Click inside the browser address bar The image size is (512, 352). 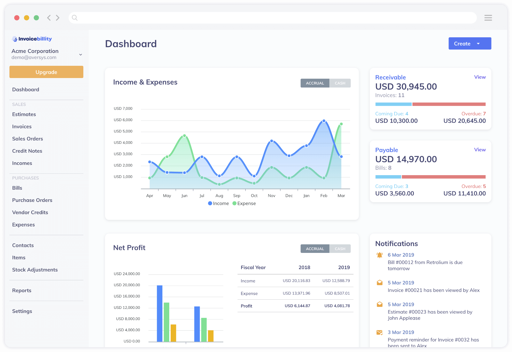228,18
